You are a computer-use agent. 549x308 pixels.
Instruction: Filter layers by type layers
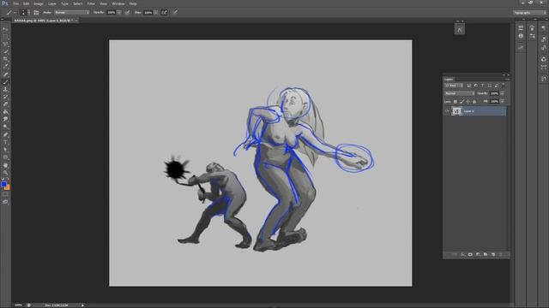(482, 86)
